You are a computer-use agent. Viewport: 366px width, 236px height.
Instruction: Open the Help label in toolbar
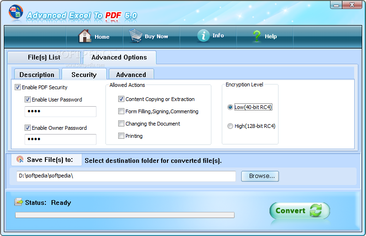pyautogui.click(x=271, y=36)
